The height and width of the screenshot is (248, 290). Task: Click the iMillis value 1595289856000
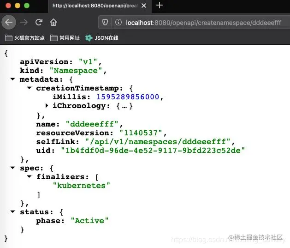point(128,97)
